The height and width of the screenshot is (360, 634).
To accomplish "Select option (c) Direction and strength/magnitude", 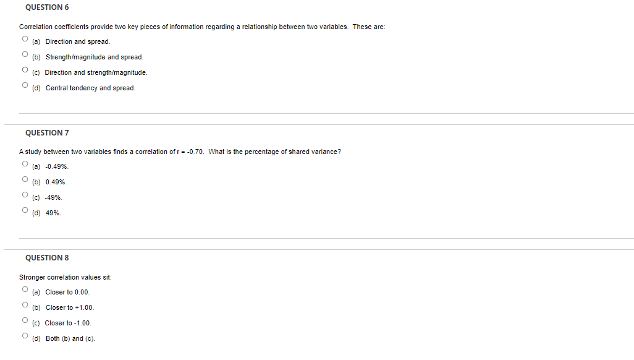I will click(24, 69).
